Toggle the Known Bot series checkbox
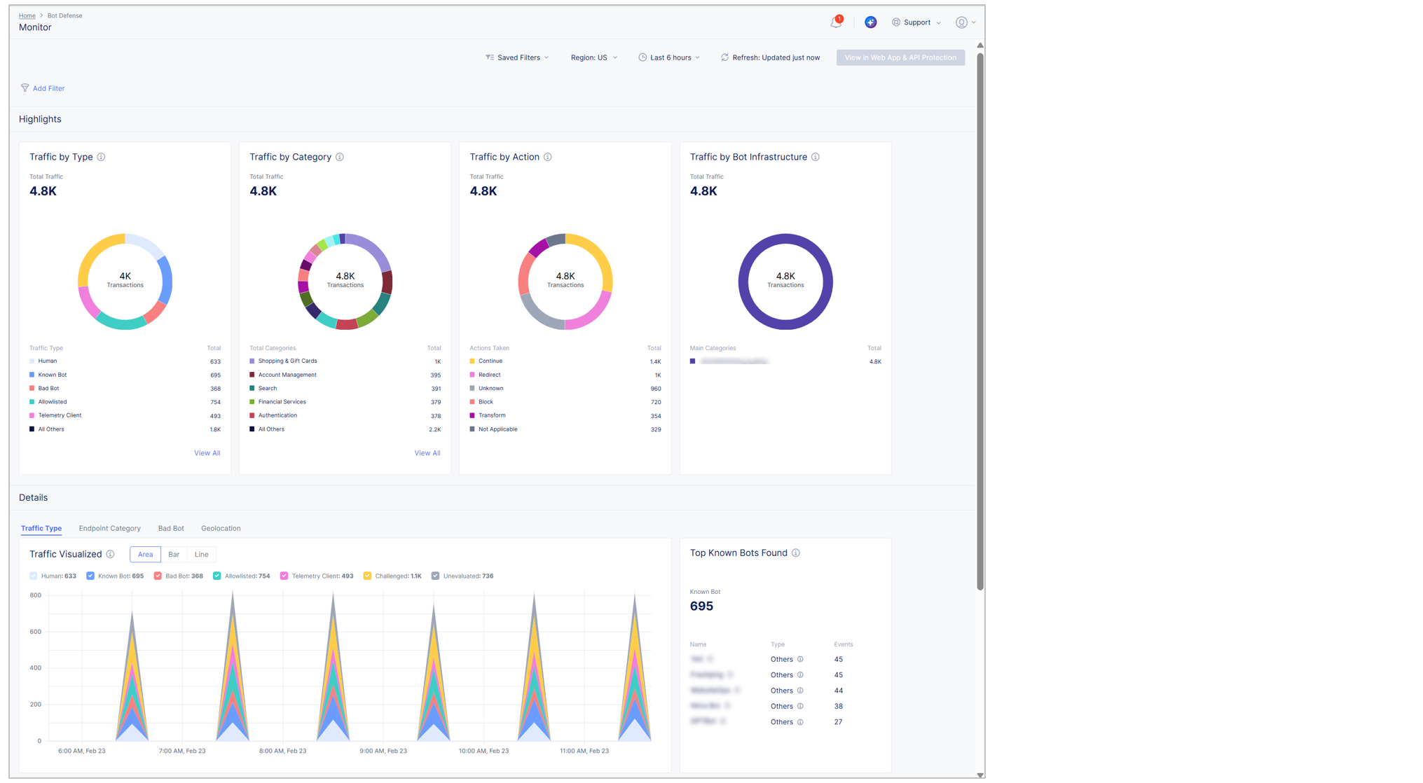 90,576
